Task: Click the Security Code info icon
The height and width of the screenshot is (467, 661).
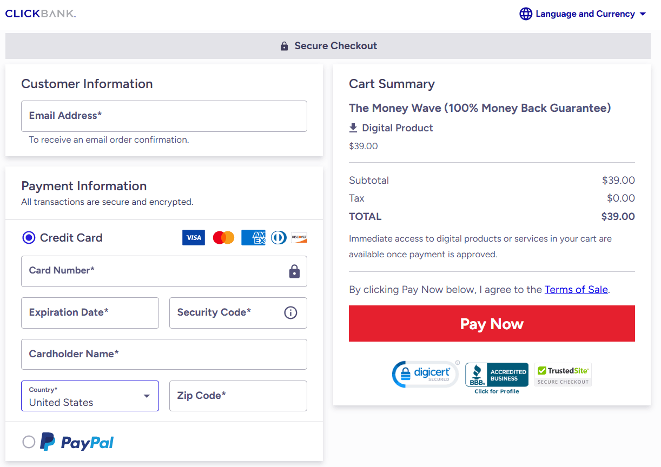Action: coord(290,312)
